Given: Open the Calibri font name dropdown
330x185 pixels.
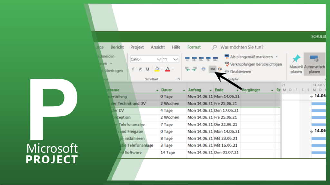Looking at the screenshot, I should [x=159, y=60].
